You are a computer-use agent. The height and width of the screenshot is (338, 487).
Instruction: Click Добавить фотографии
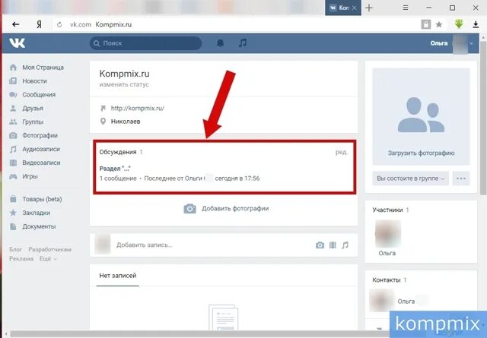pos(235,208)
